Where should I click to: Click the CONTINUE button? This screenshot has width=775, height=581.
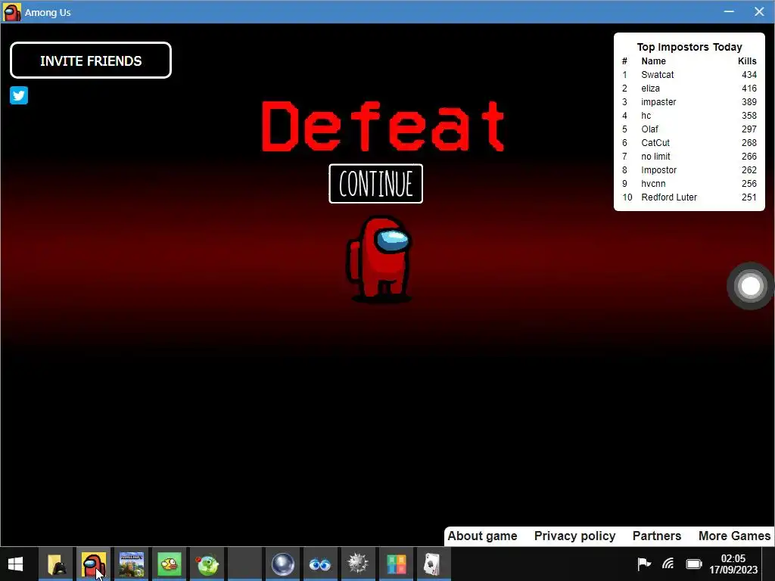375,184
